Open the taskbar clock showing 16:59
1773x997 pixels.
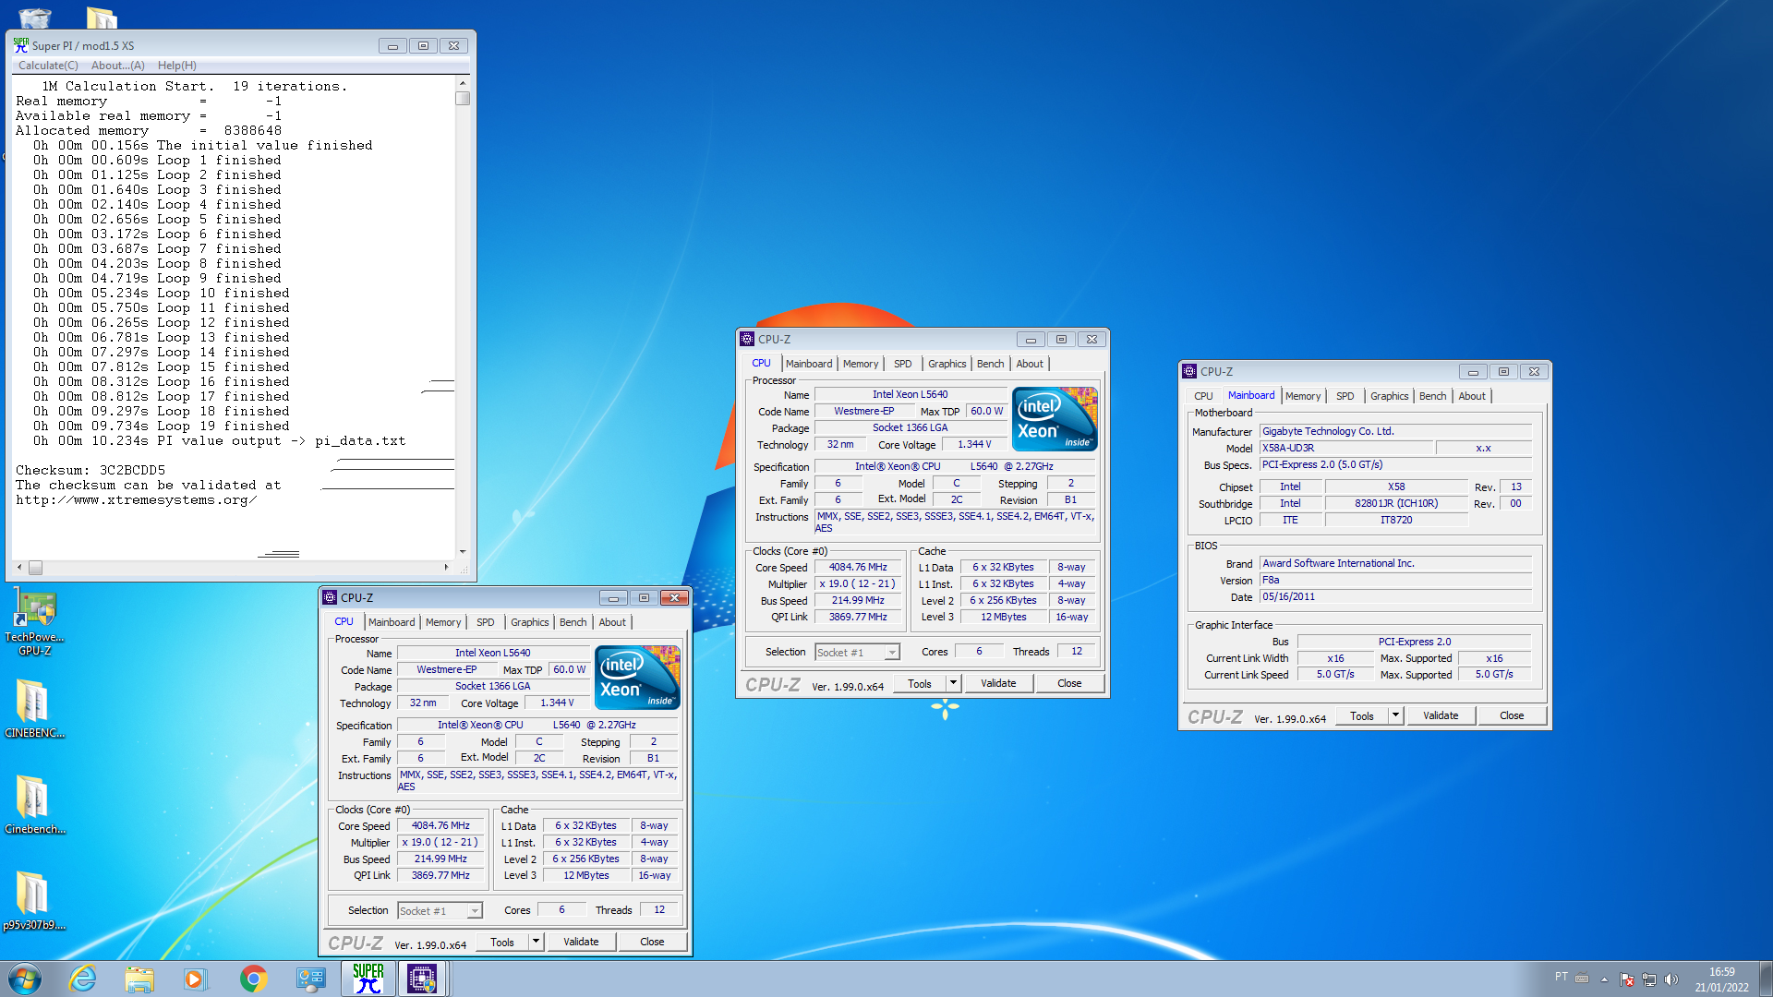pos(1721,979)
